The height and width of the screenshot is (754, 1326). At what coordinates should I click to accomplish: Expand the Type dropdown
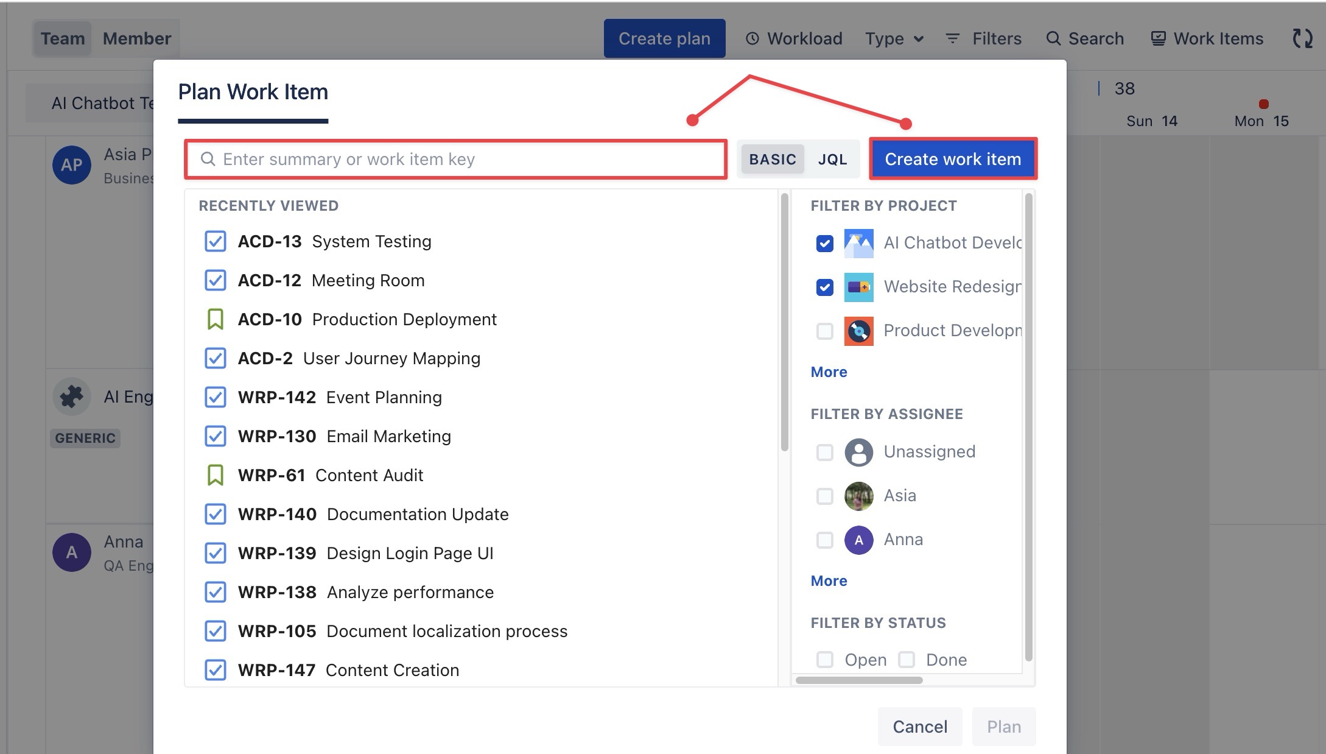coord(894,38)
